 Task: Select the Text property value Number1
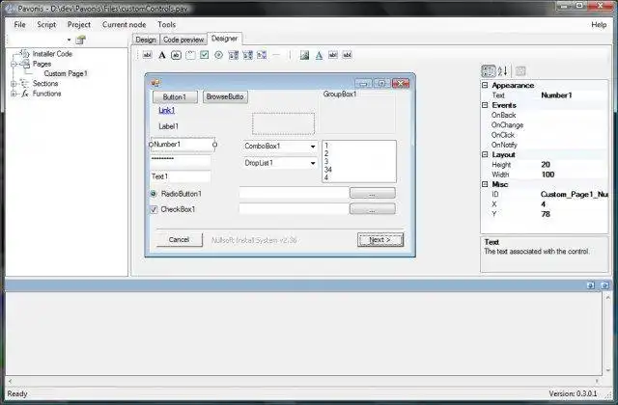[556, 95]
